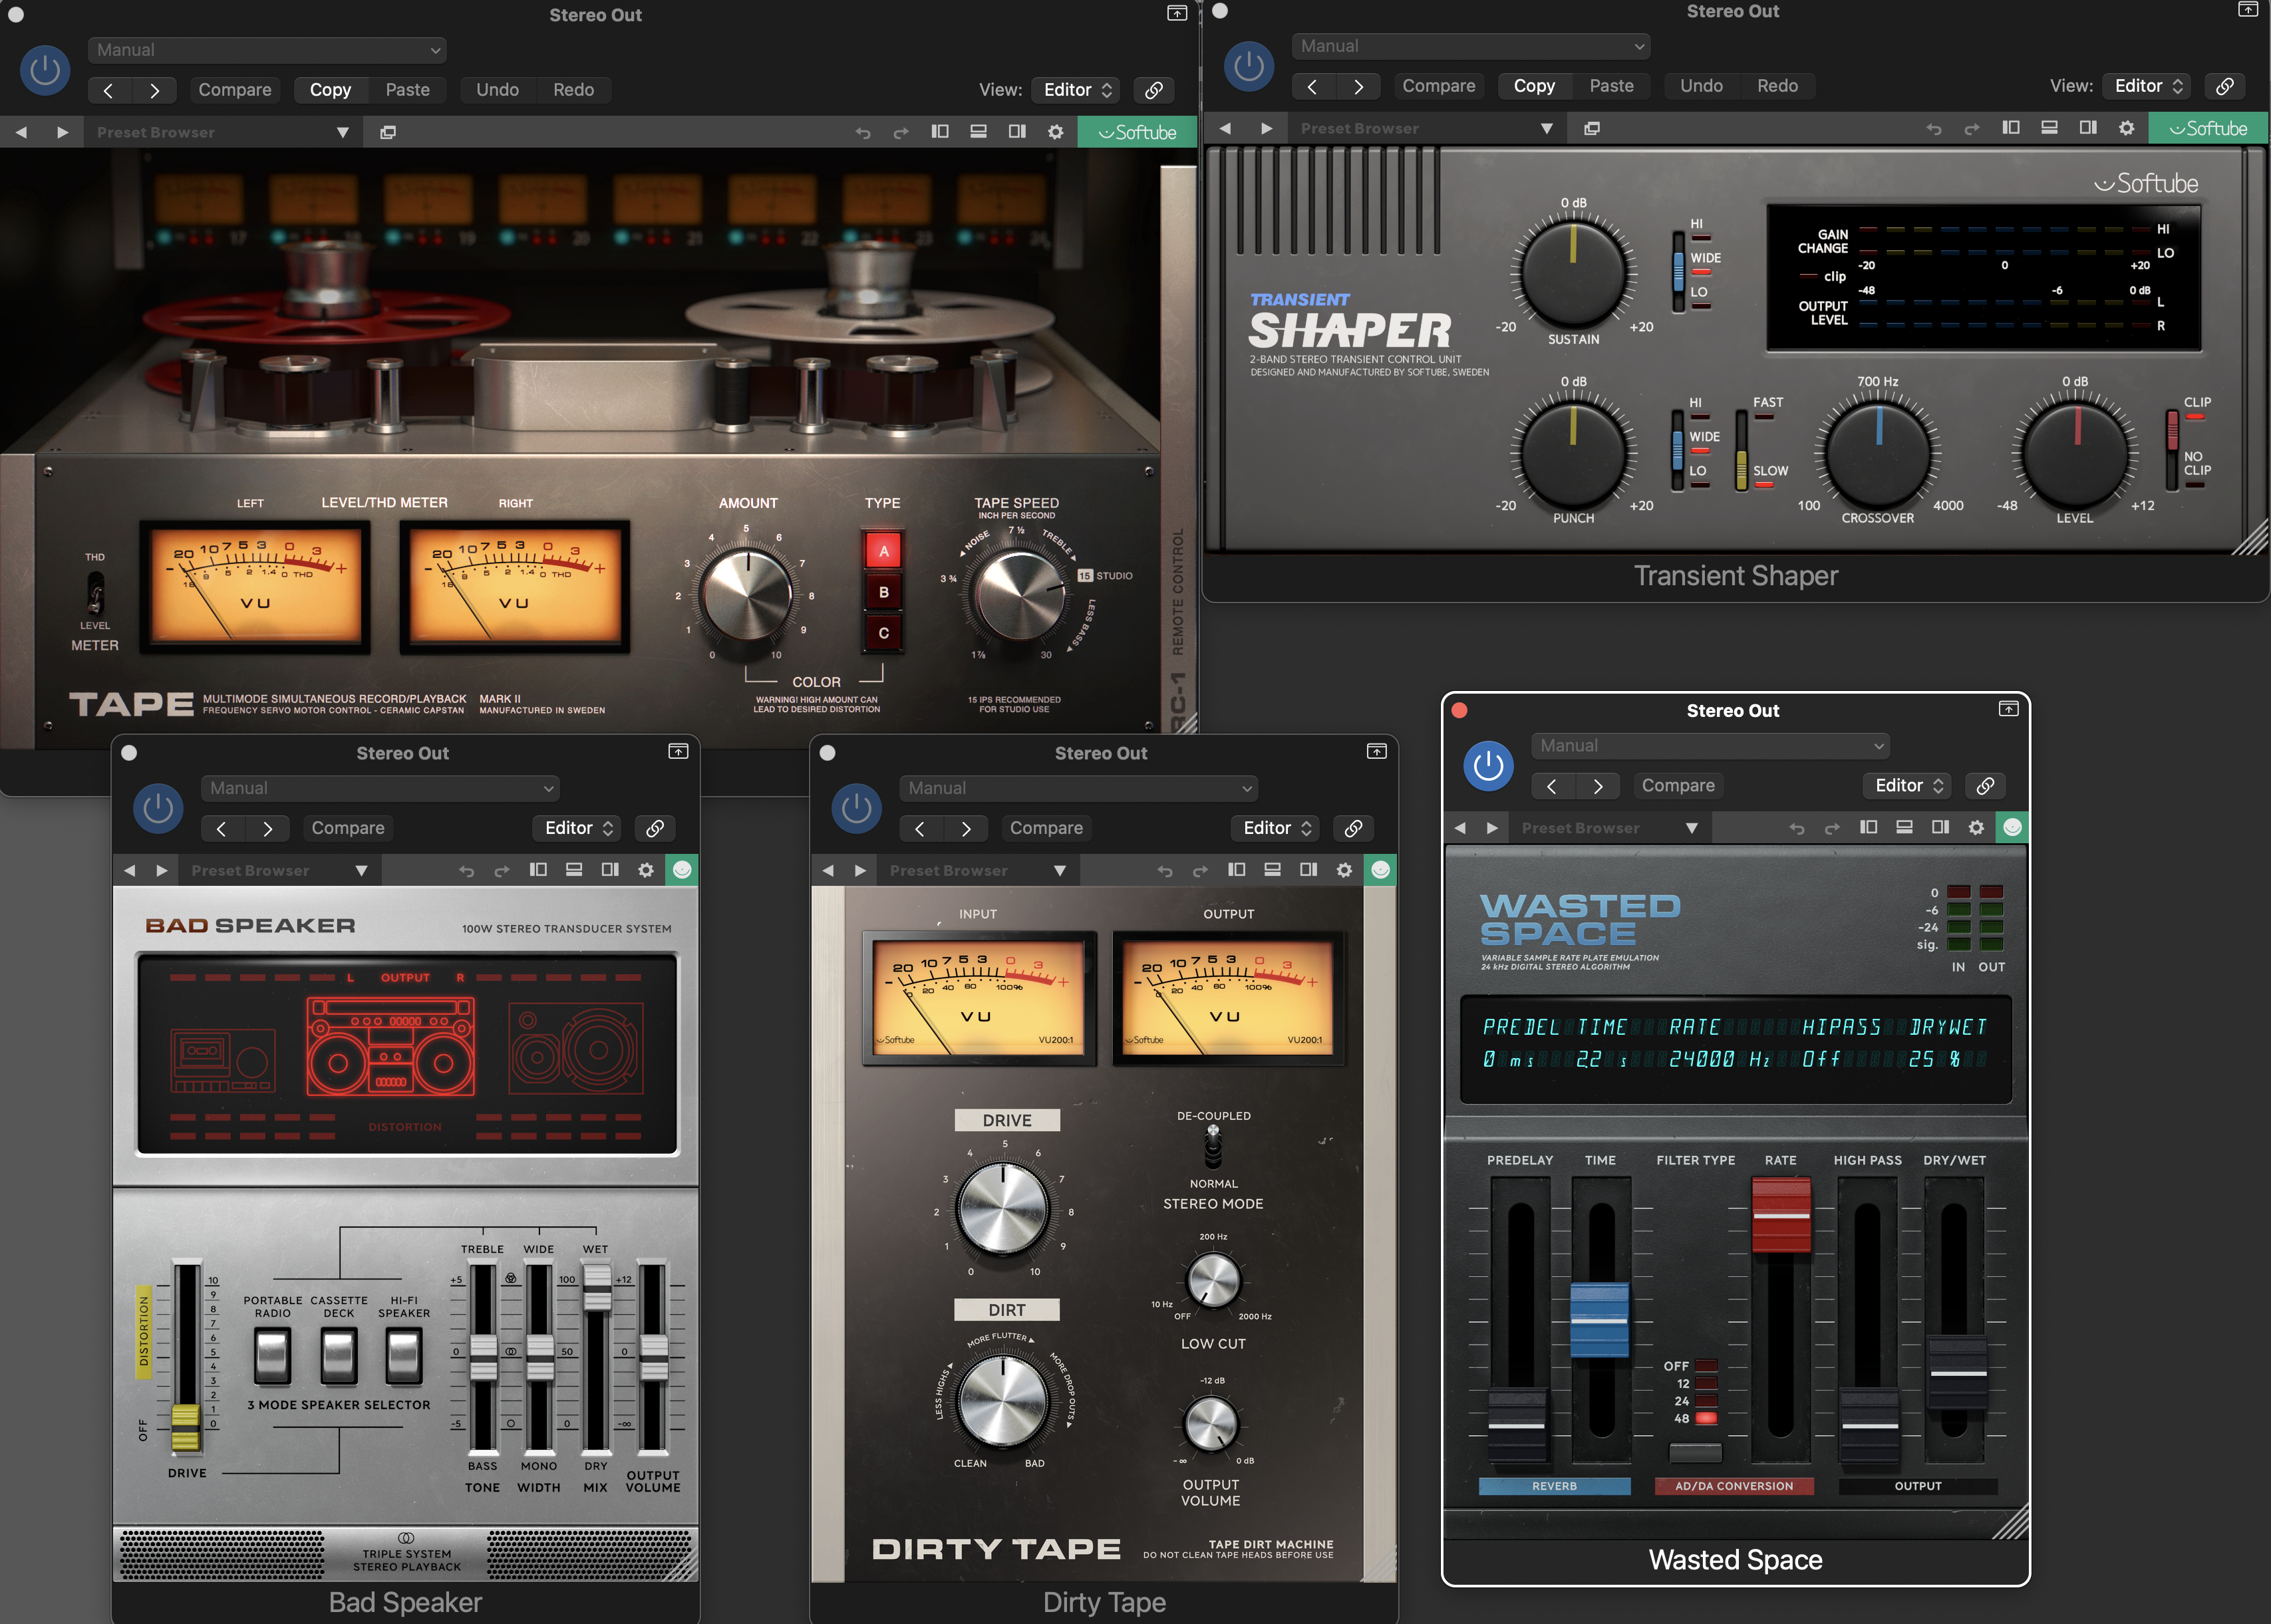
Task: Toggle Portable Radio speaker mode button
Action: tap(272, 1356)
